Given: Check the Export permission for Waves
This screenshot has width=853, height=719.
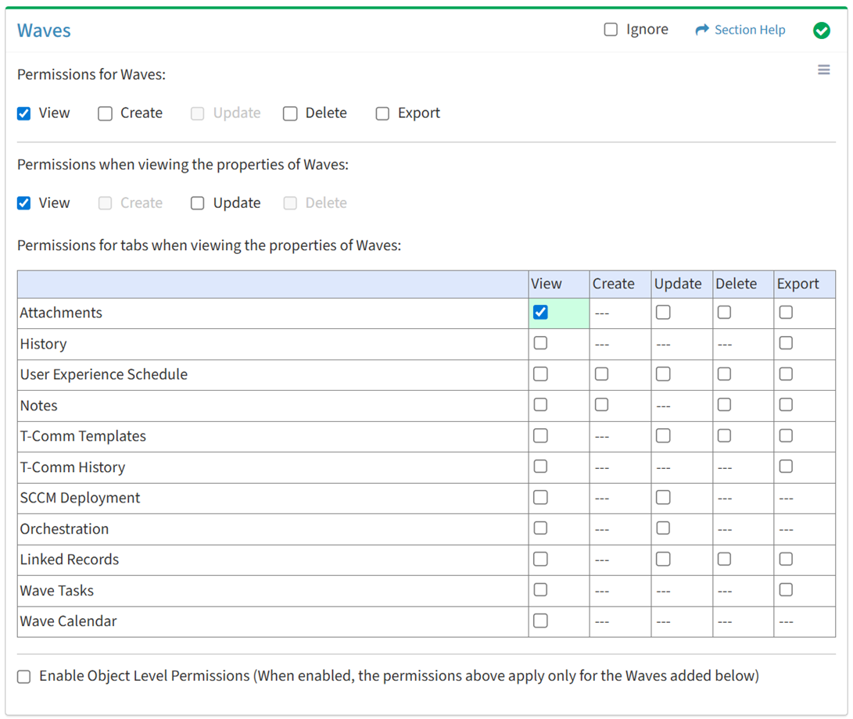Looking at the screenshot, I should (382, 113).
